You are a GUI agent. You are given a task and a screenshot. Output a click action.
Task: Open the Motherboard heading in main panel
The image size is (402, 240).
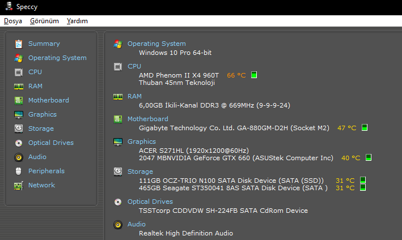pyautogui.click(x=147, y=119)
